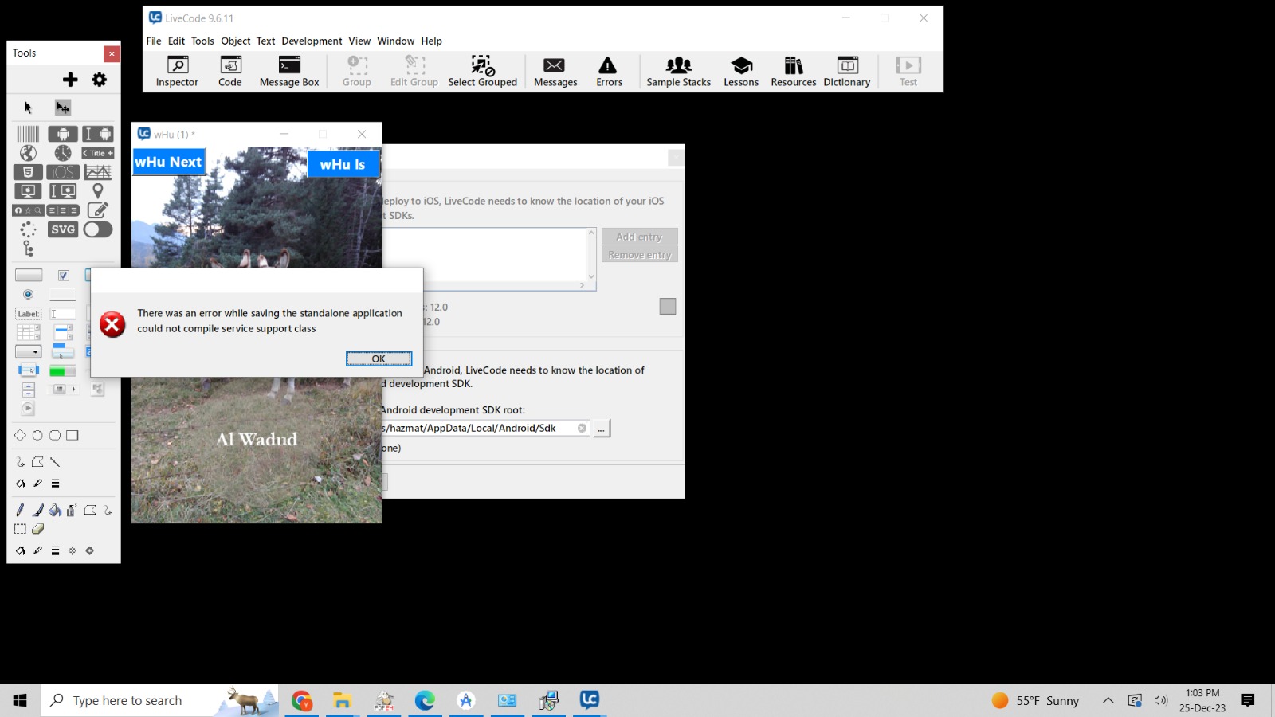Screen dimensions: 1275x717
Task: Open the Message Box tool
Action: pos(288,72)
